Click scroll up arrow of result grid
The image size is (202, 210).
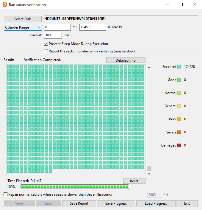pyautogui.click(x=149, y=68)
